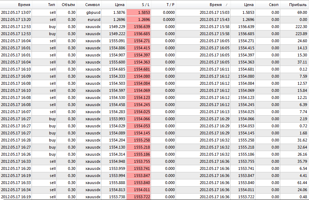Select profit value 0.12
The image size is (309, 200).
(303, 70)
